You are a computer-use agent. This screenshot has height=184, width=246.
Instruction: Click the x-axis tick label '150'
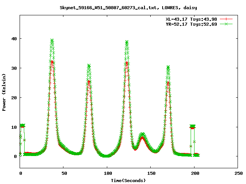(x=151, y=173)
